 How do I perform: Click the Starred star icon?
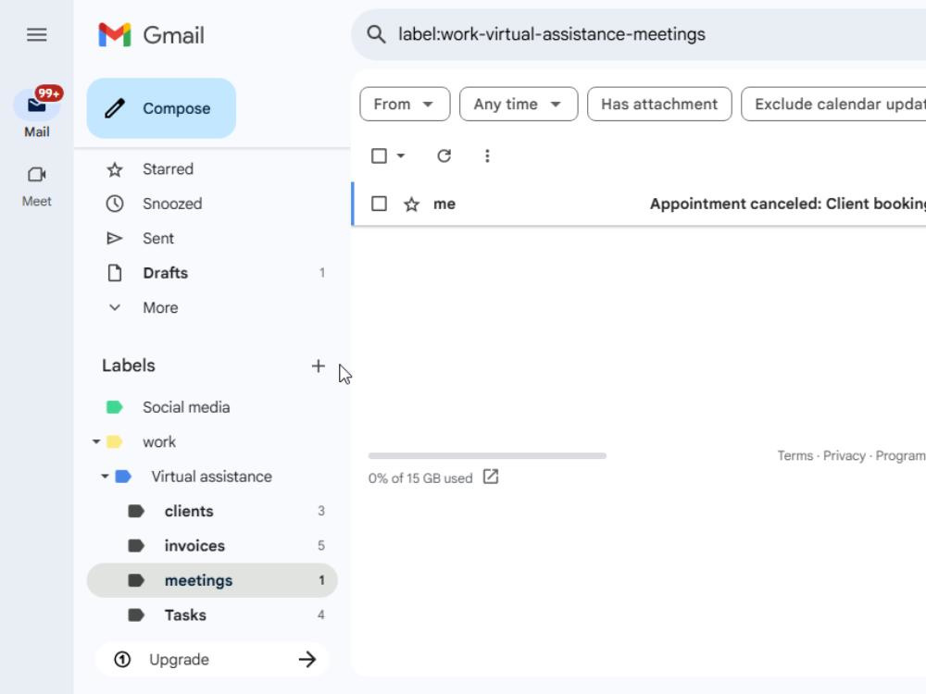click(x=115, y=170)
